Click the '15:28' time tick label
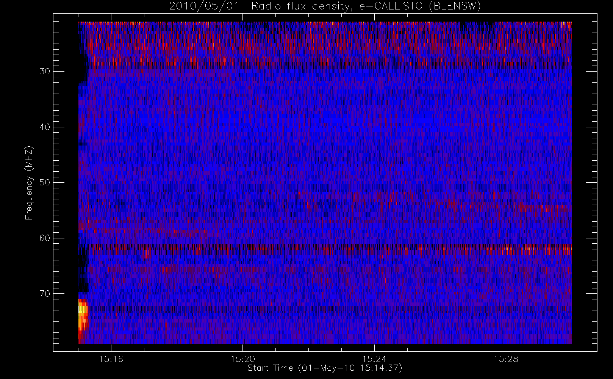The width and height of the screenshot is (613, 379). [x=506, y=359]
